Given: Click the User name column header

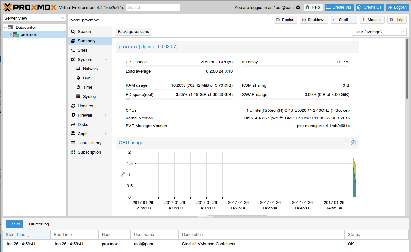Looking at the screenshot, I should click(154, 235).
